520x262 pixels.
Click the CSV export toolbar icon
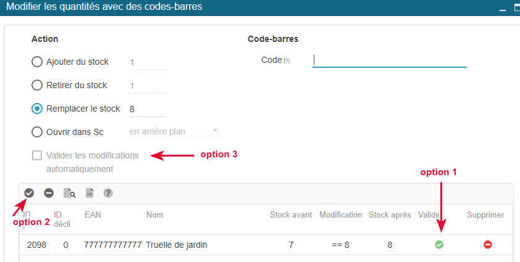[x=90, y=193]
